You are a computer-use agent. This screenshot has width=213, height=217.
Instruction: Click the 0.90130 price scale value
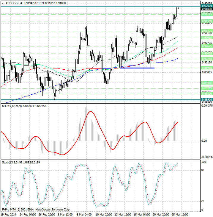[x=207, y=63]
